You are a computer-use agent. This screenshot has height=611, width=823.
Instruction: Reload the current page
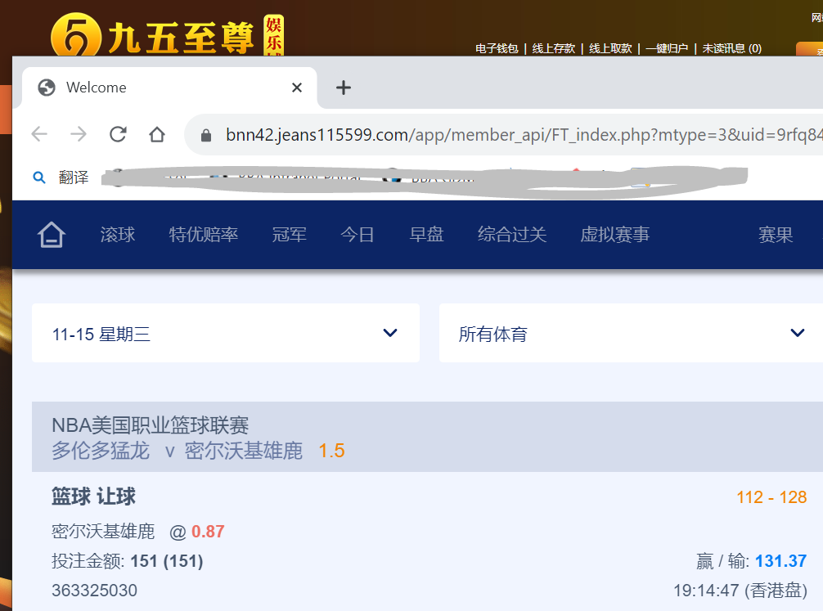point(118,134)
